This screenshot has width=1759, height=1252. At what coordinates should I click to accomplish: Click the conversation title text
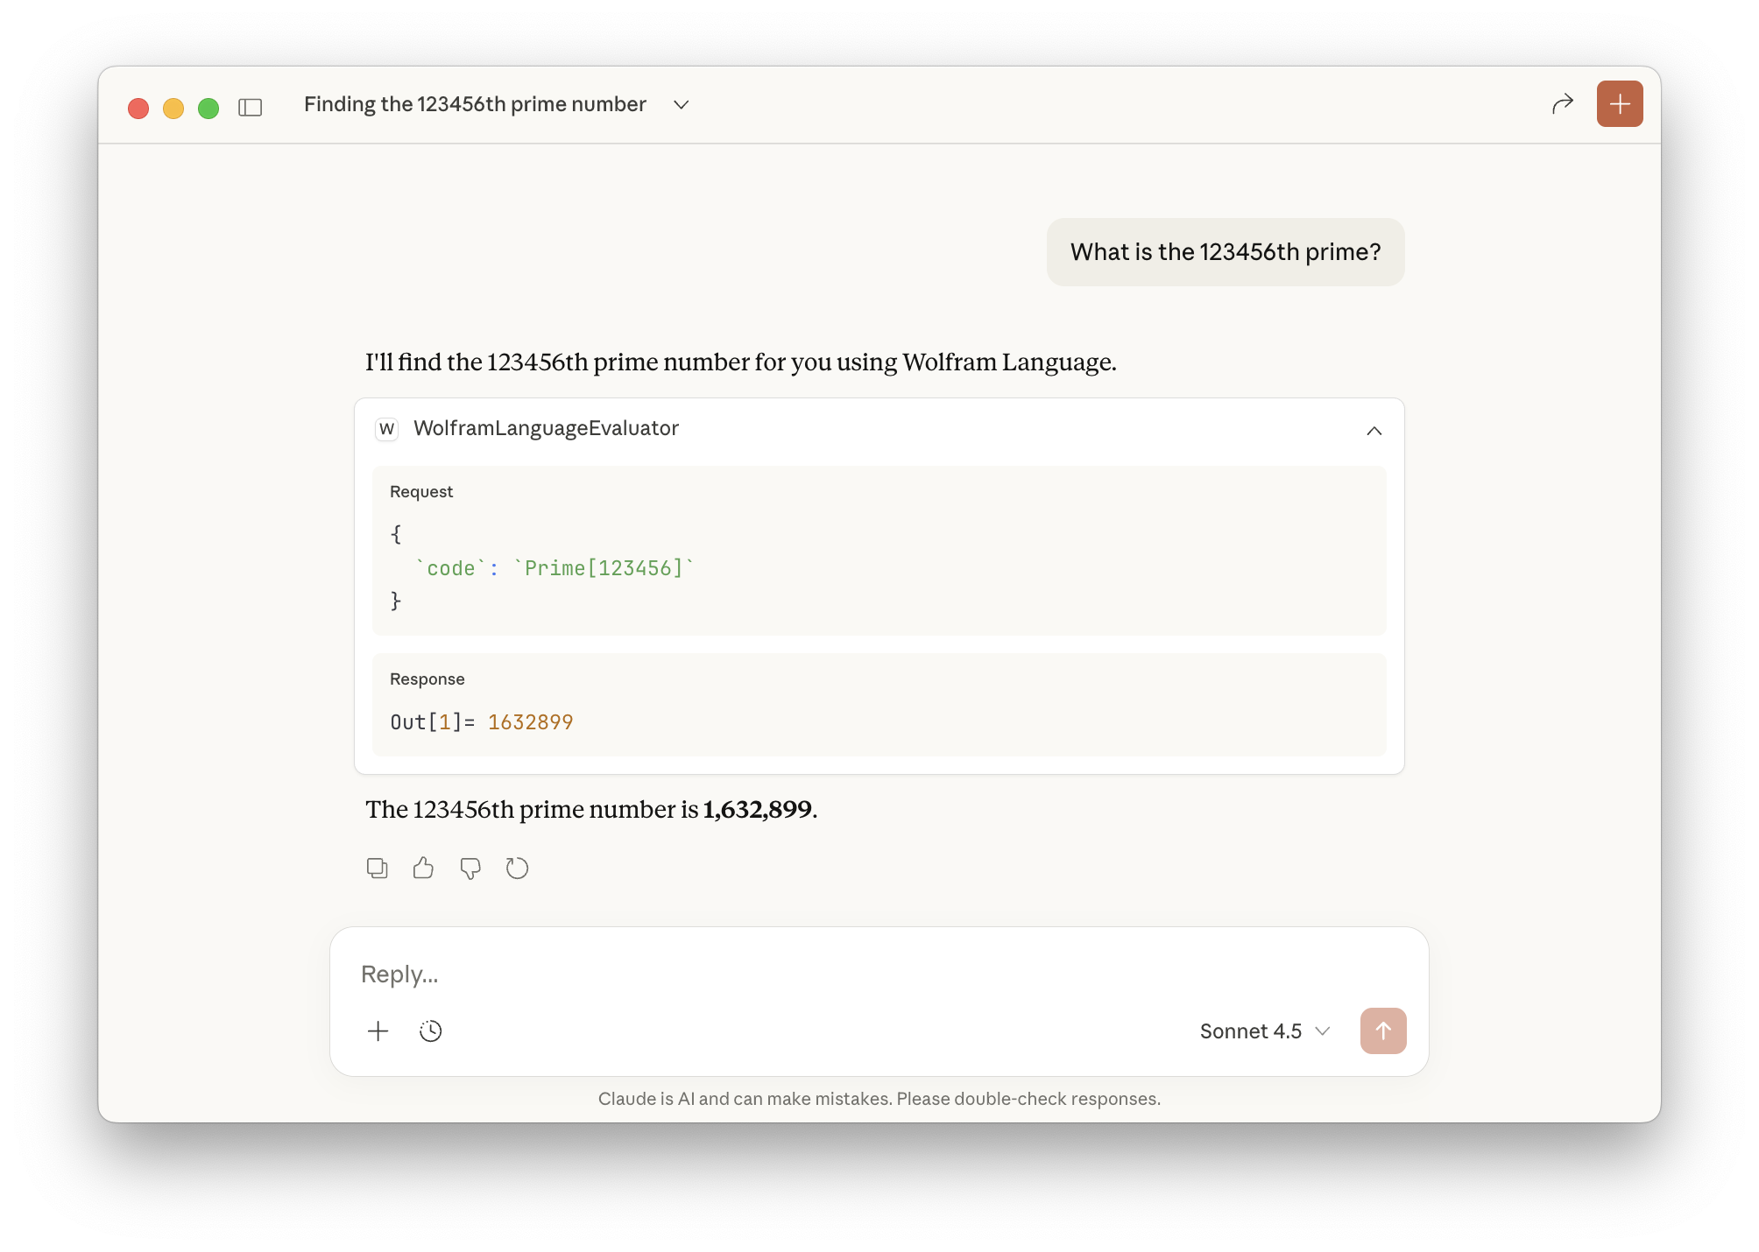coord(475,104)
